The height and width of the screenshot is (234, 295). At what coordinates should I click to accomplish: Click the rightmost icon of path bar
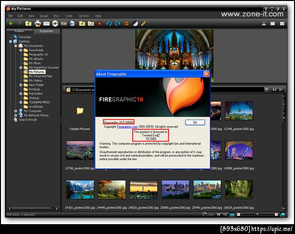[x=281, y=90]
